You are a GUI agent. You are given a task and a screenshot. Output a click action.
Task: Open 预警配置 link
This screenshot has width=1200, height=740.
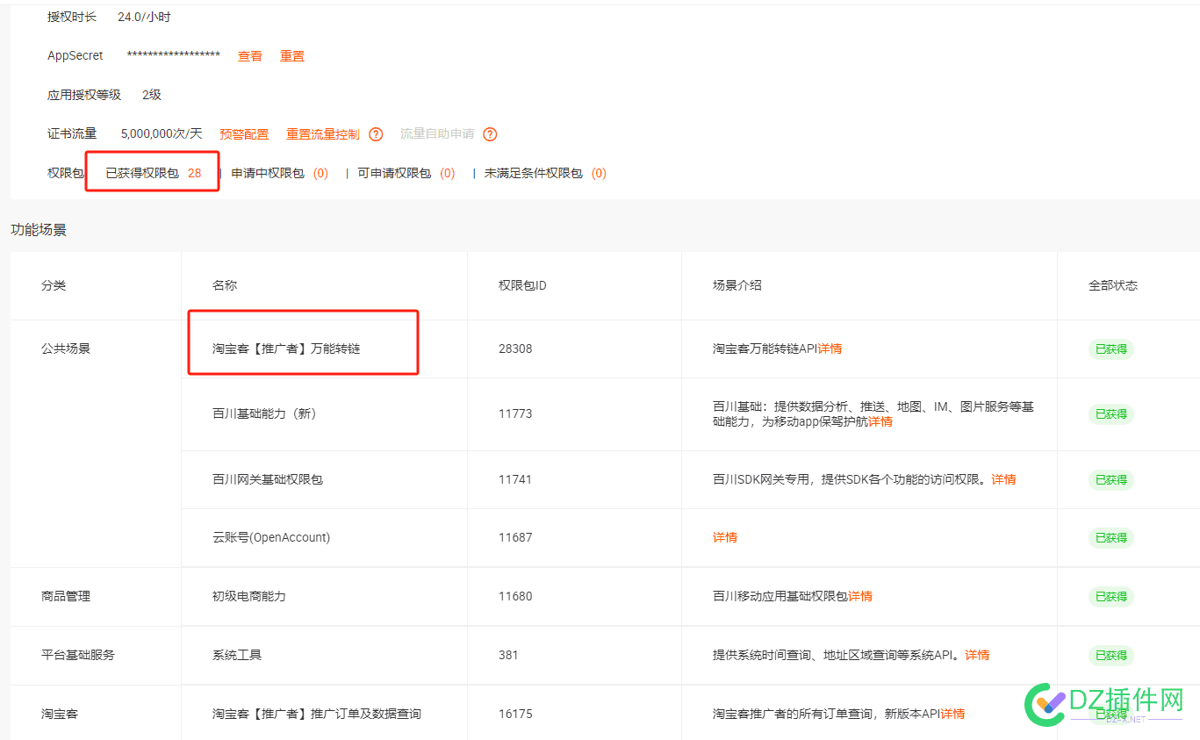tap(244, 134)
